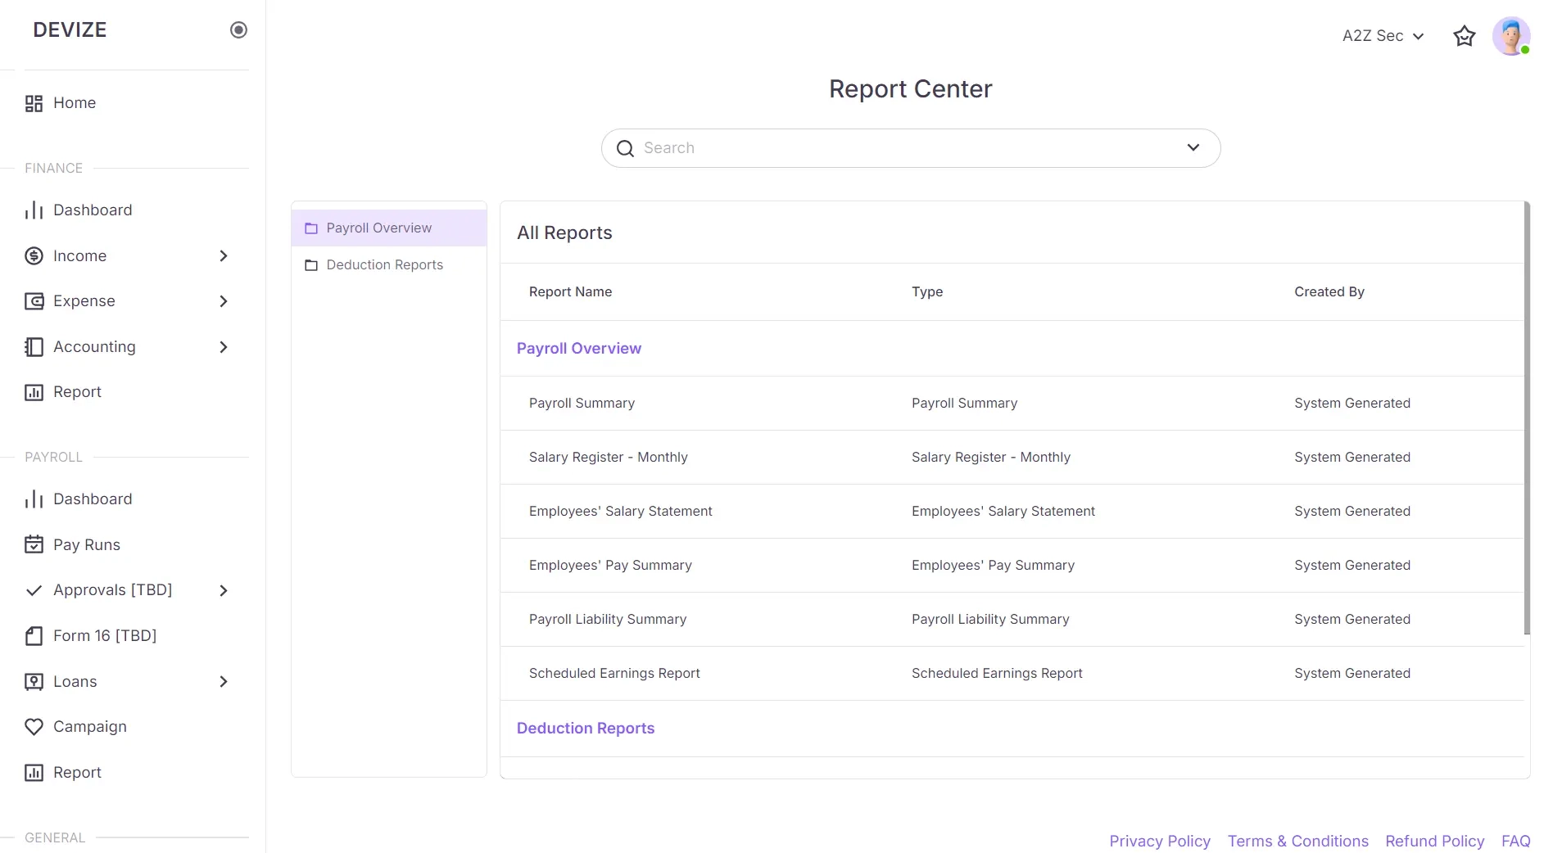The image size is (1553, 853).
Task: Click into the Search input field
Action: 911,148
